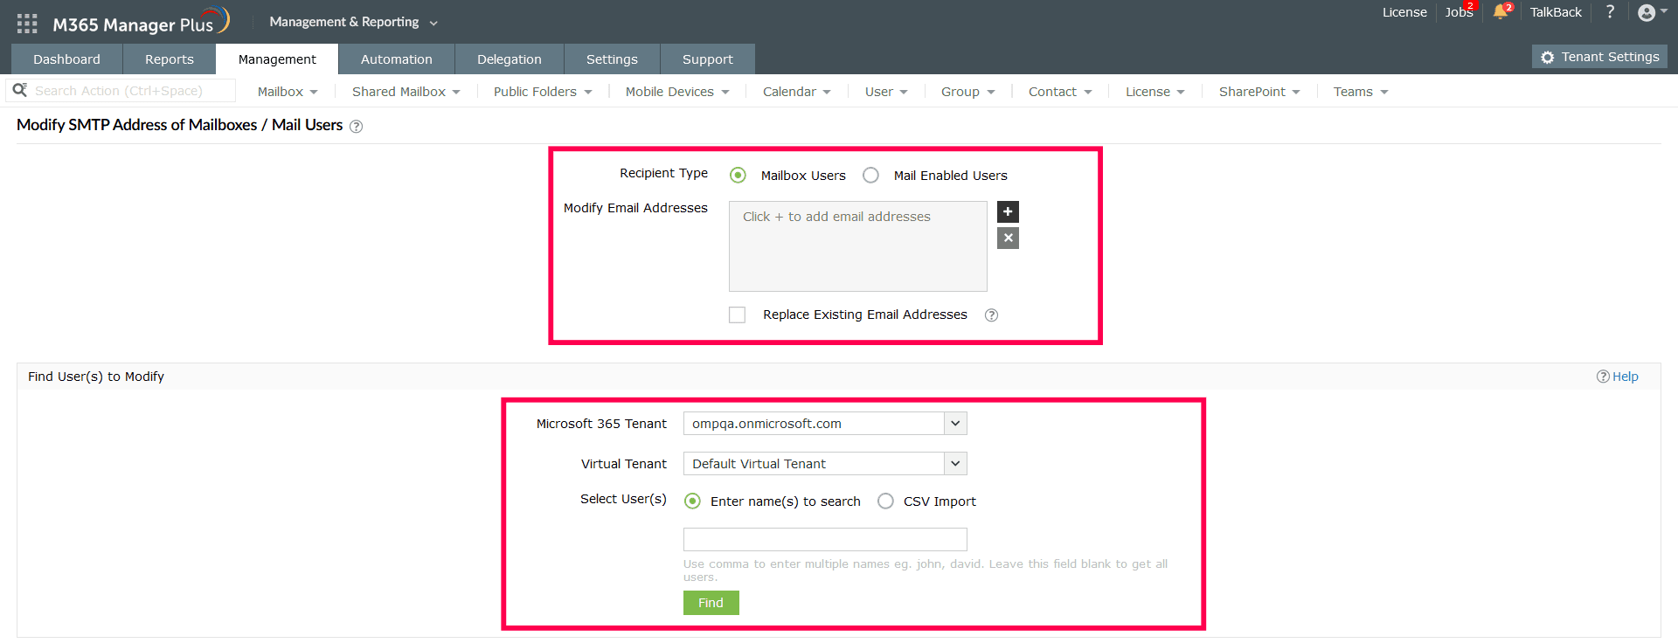The height and width of the screenshot is (643, 1678).
Task: Click the notification bell icon
Action: (x=1501, y=12)
